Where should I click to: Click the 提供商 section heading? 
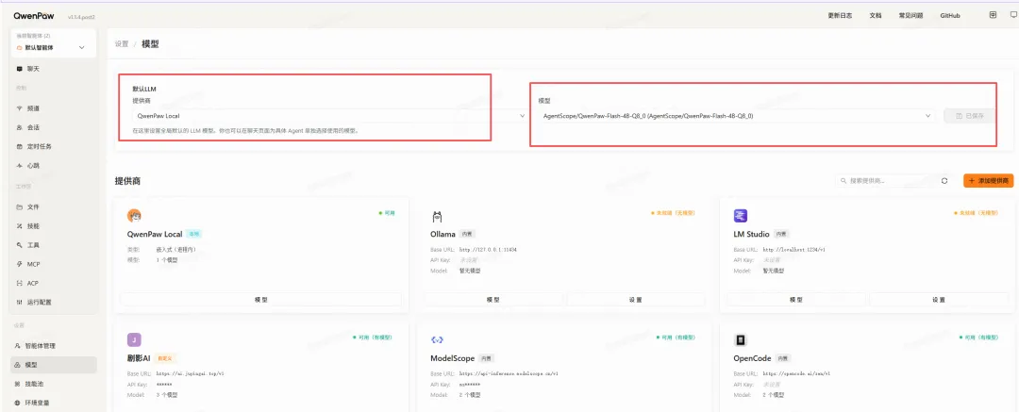pos(127,181)
